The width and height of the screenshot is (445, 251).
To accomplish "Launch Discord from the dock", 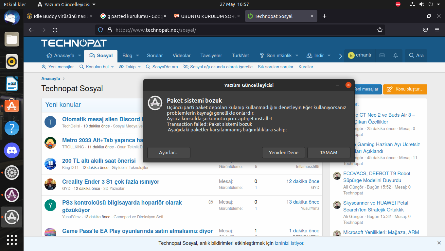I will (12, 150).
